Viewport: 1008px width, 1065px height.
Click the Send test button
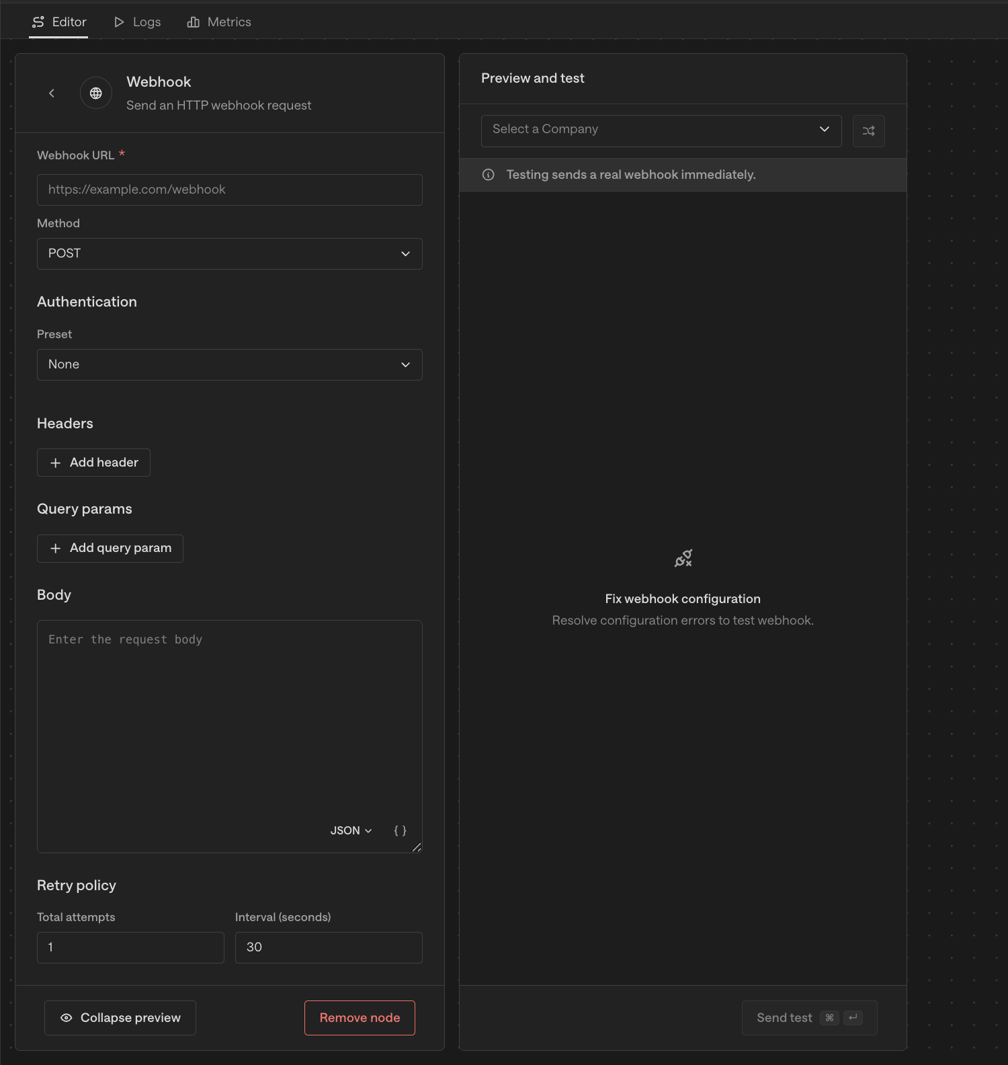point(810,1018)
